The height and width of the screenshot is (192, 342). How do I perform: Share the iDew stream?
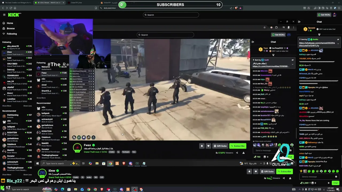[x=284, y=178]
